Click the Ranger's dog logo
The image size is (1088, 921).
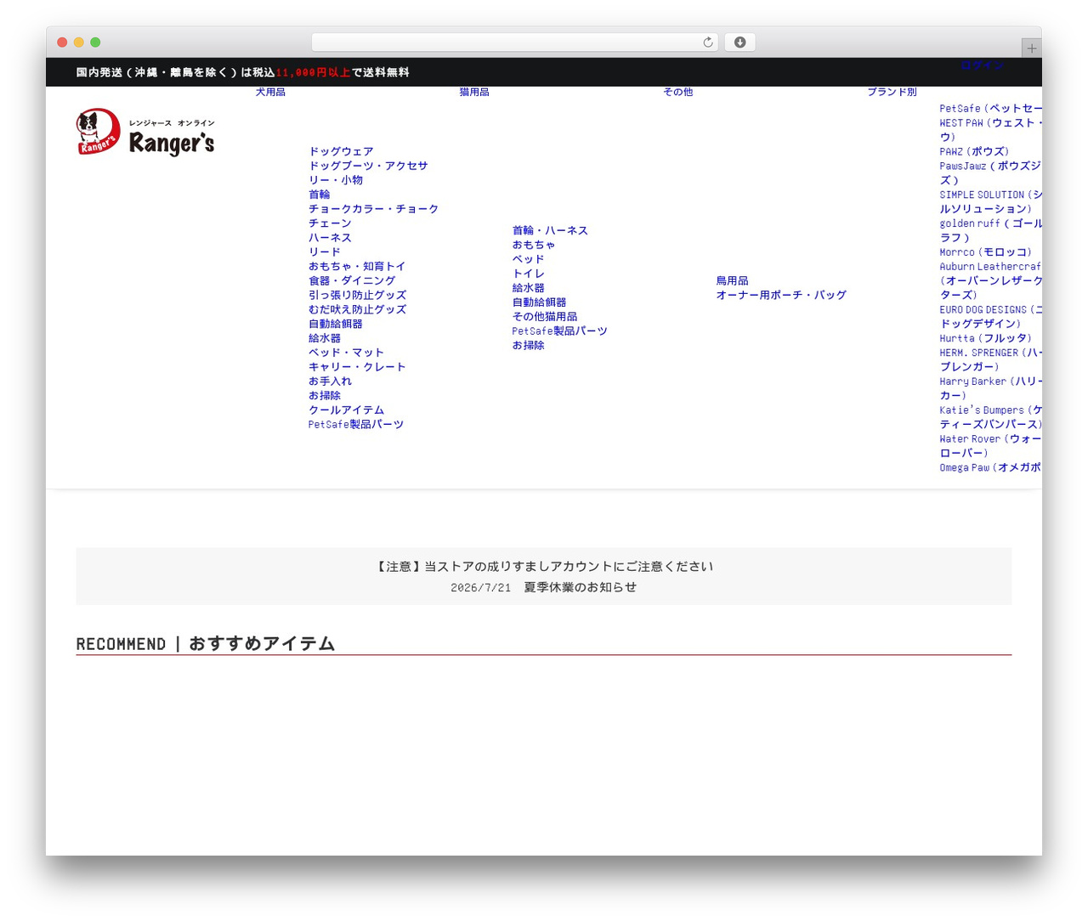tap(145, 133)
